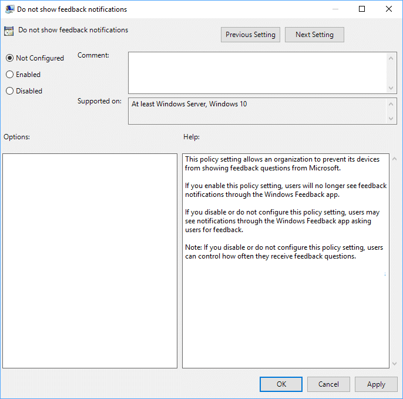Maximize the dialog window
This screenshot has width=403, height=399.
[x=362, y=9]
